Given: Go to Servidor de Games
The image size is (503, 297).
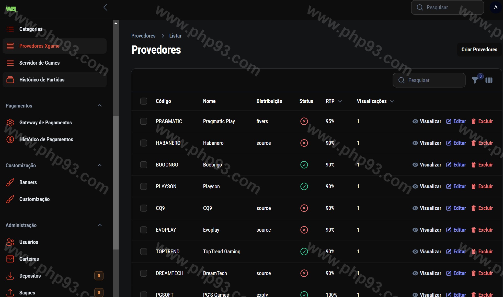Looking at the screenshot, I should pos(39,63).
